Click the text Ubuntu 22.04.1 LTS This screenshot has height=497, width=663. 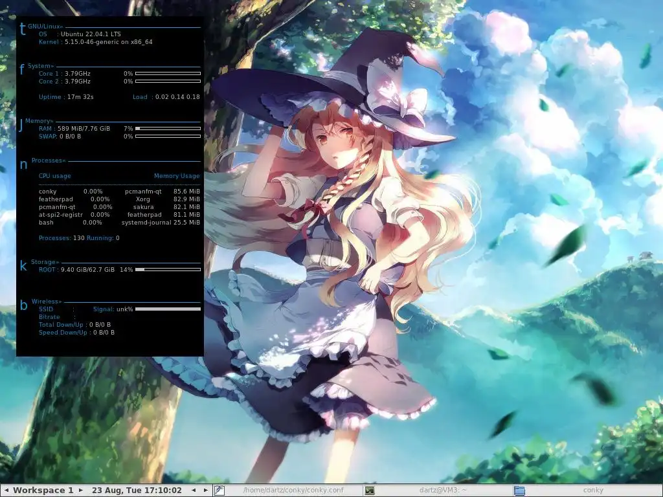tap(91, 34)
